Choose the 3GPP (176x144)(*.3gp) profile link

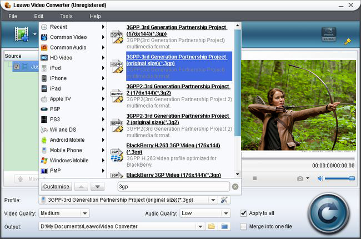177,31
